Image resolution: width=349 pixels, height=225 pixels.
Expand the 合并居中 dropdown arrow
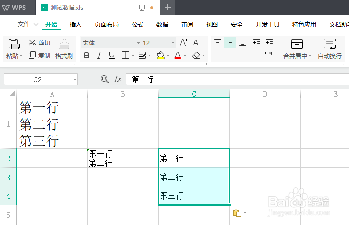(x=310, y=56)
